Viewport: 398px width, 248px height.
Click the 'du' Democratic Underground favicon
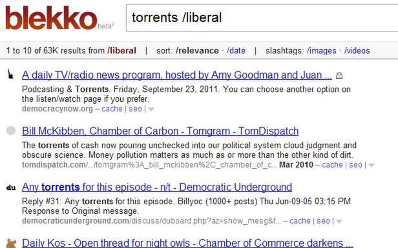point(11,187)
